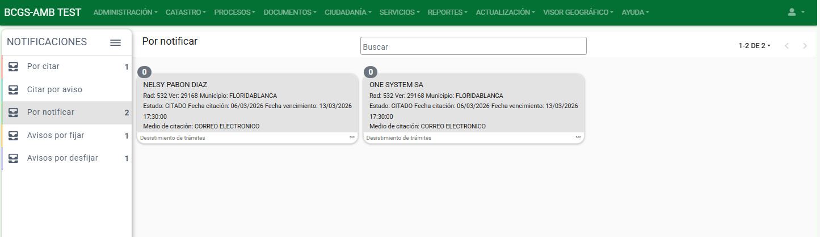Click the inbox icon beside Avisos por desfijar
The width and height of the screenshot is (820, 237).
pyautogui.click(x=14, y=158)
